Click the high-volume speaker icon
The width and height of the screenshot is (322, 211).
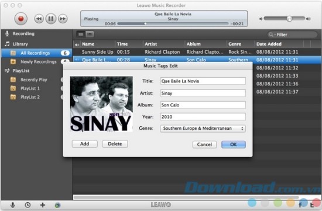tap(308, 19)
